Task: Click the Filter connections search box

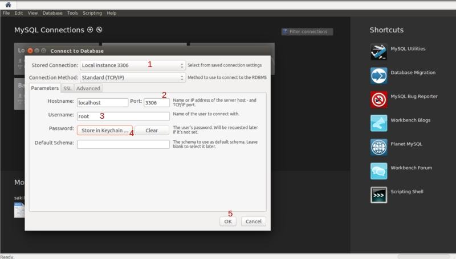Action: tap(307, 32)
